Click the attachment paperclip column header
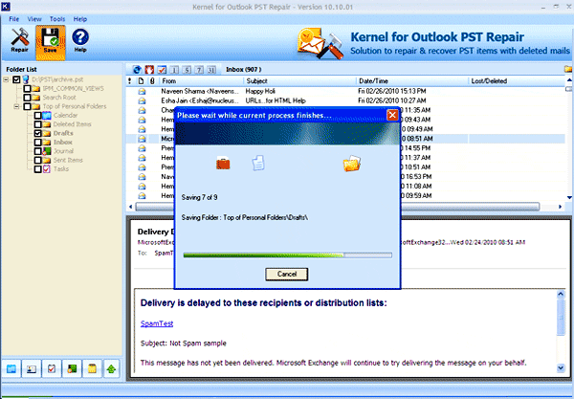The width and height of the screenshot is (574, 399). (152, 81)
